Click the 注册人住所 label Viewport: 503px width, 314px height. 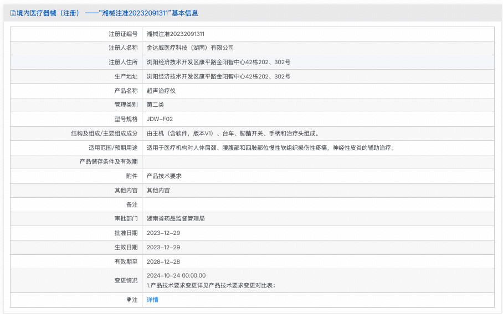pos(123,62)
